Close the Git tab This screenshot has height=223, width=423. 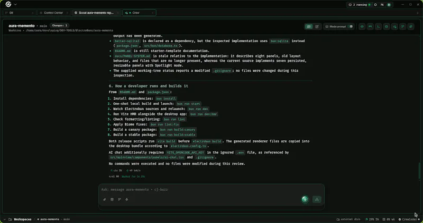coord(33,13)
